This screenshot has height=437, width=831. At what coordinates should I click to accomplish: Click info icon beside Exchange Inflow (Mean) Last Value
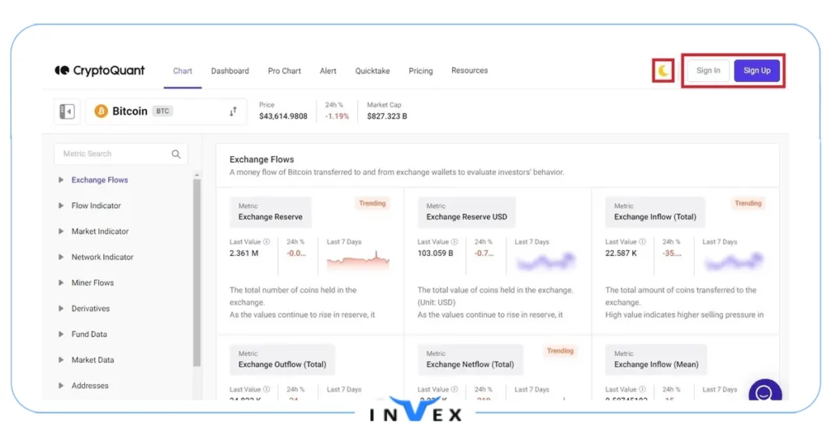coord(643,389)
